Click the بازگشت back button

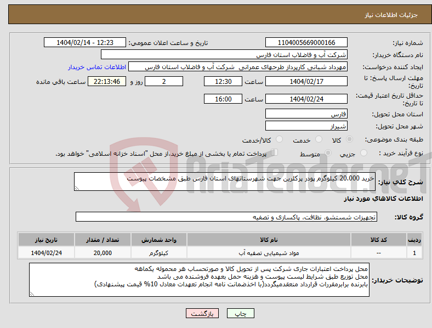pos(202,313)
